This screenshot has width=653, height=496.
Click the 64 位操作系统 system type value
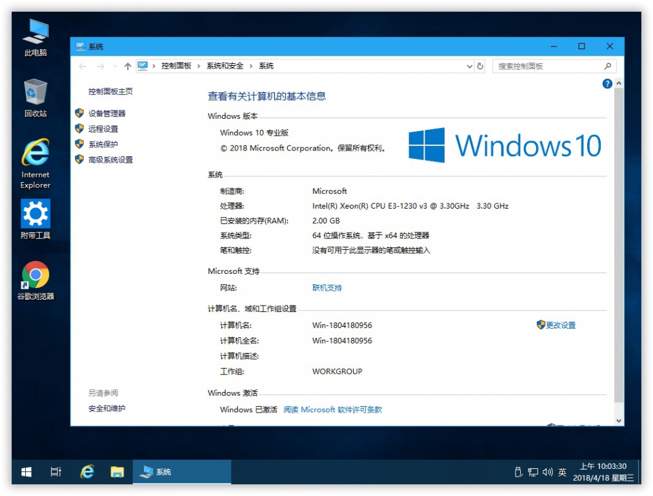(x=370, y=236)
